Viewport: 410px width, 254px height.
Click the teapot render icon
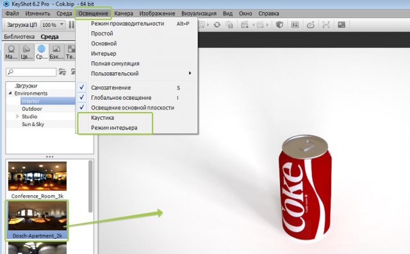pyautogui.click(x=310, y=25)
